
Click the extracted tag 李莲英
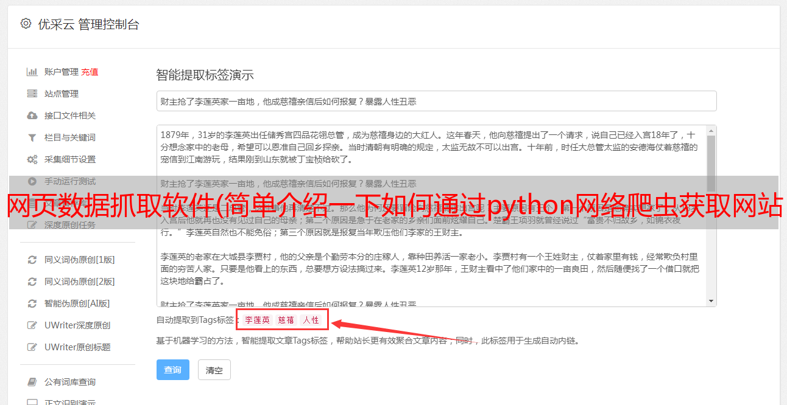tap(257, 320)
